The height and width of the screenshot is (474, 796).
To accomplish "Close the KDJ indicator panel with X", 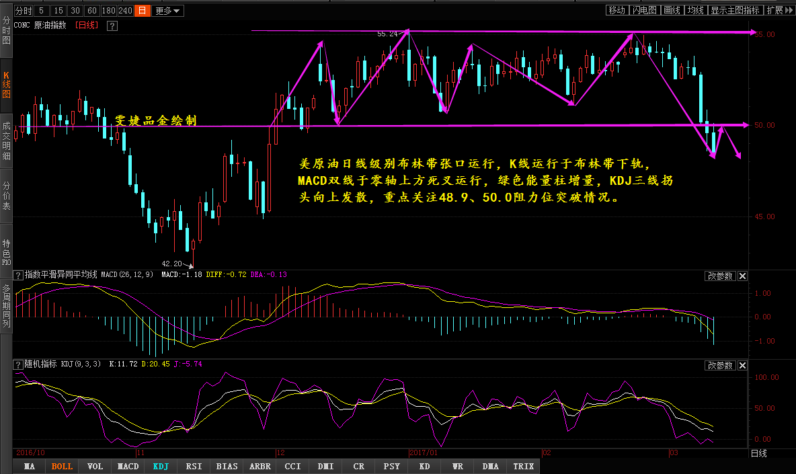I will click(742, 365).
